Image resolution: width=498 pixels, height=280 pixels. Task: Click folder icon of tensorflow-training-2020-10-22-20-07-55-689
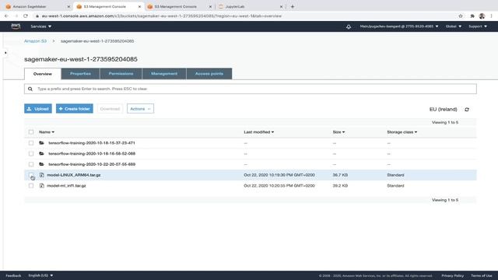pyautogui.click(x=41, y=164)
